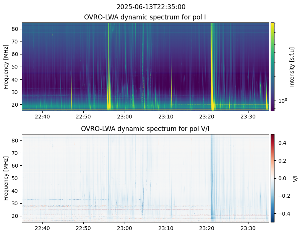Click the 23:30 time tick under V/I plot
302x235 pixels.
coord(248,228)
